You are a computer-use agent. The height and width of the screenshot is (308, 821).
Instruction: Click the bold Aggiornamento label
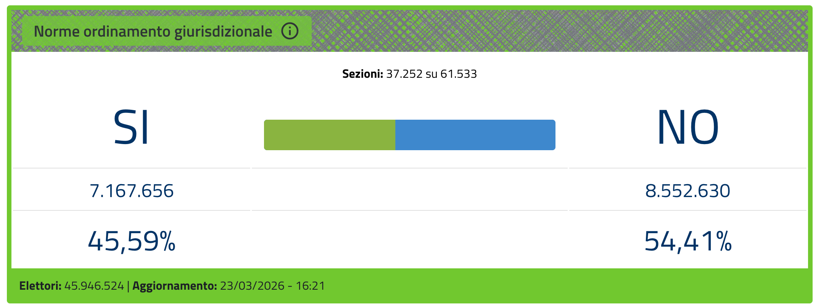[x=175, y=286]
